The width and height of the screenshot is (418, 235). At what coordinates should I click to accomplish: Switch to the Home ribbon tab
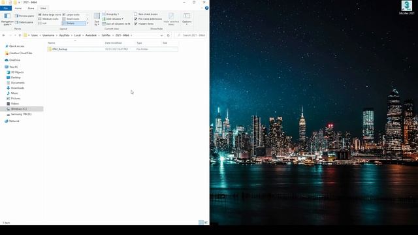18,8
